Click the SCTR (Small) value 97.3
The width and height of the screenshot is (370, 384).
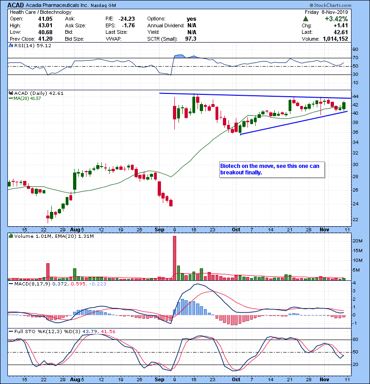tap(191, 39)
